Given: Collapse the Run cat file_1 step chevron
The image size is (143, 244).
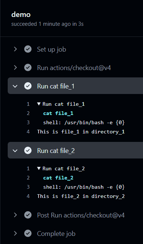Looking at the screenshot, I should [15, 86].
